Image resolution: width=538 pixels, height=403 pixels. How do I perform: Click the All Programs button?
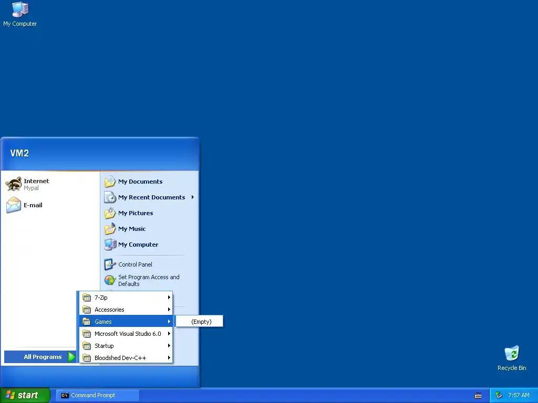(x=40, y=357)
